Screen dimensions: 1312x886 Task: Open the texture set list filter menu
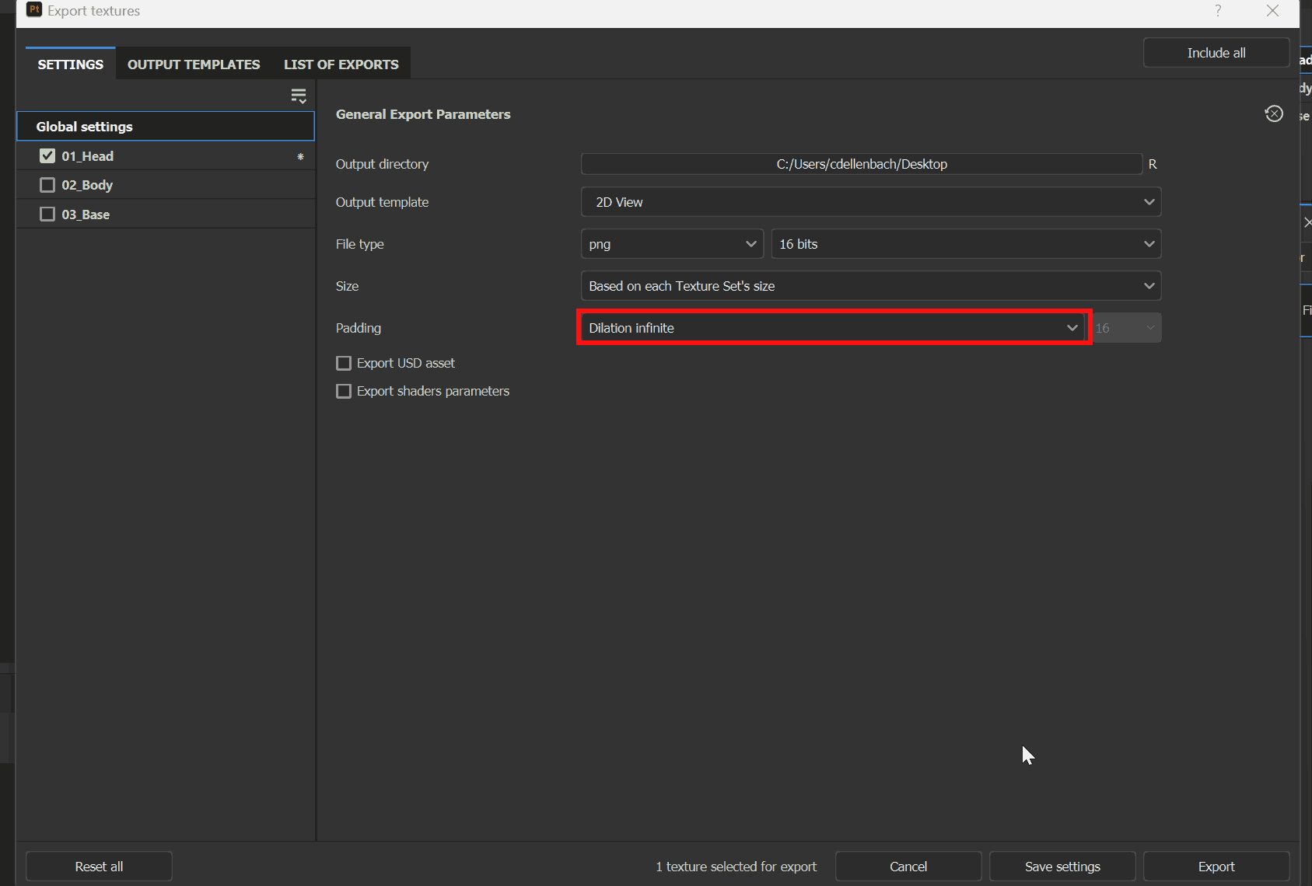coord(299,95)
